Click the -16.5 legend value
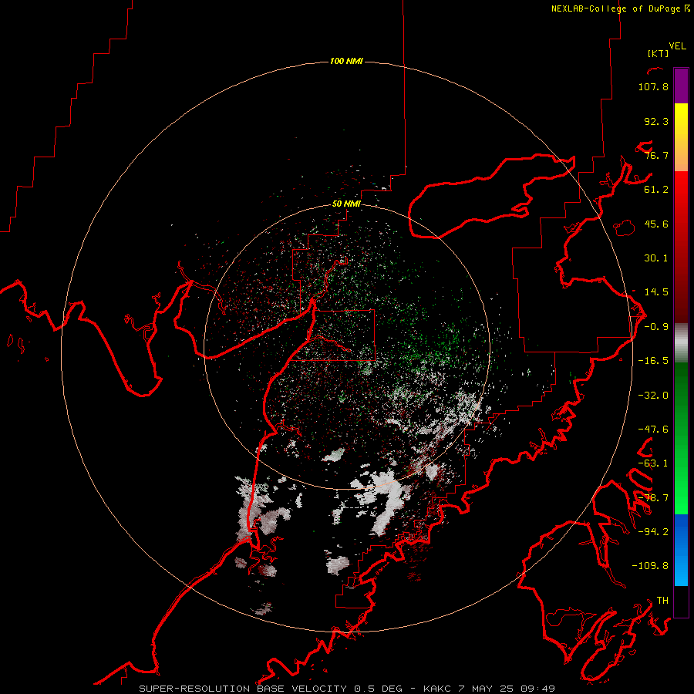 653,361
